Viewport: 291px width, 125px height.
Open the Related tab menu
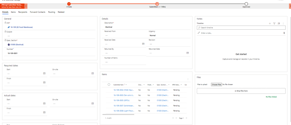(x=61, y=12)
